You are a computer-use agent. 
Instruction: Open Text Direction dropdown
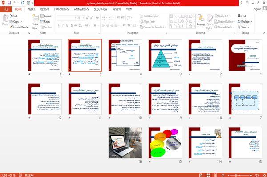pyautogui.click(x=150, y=16)
